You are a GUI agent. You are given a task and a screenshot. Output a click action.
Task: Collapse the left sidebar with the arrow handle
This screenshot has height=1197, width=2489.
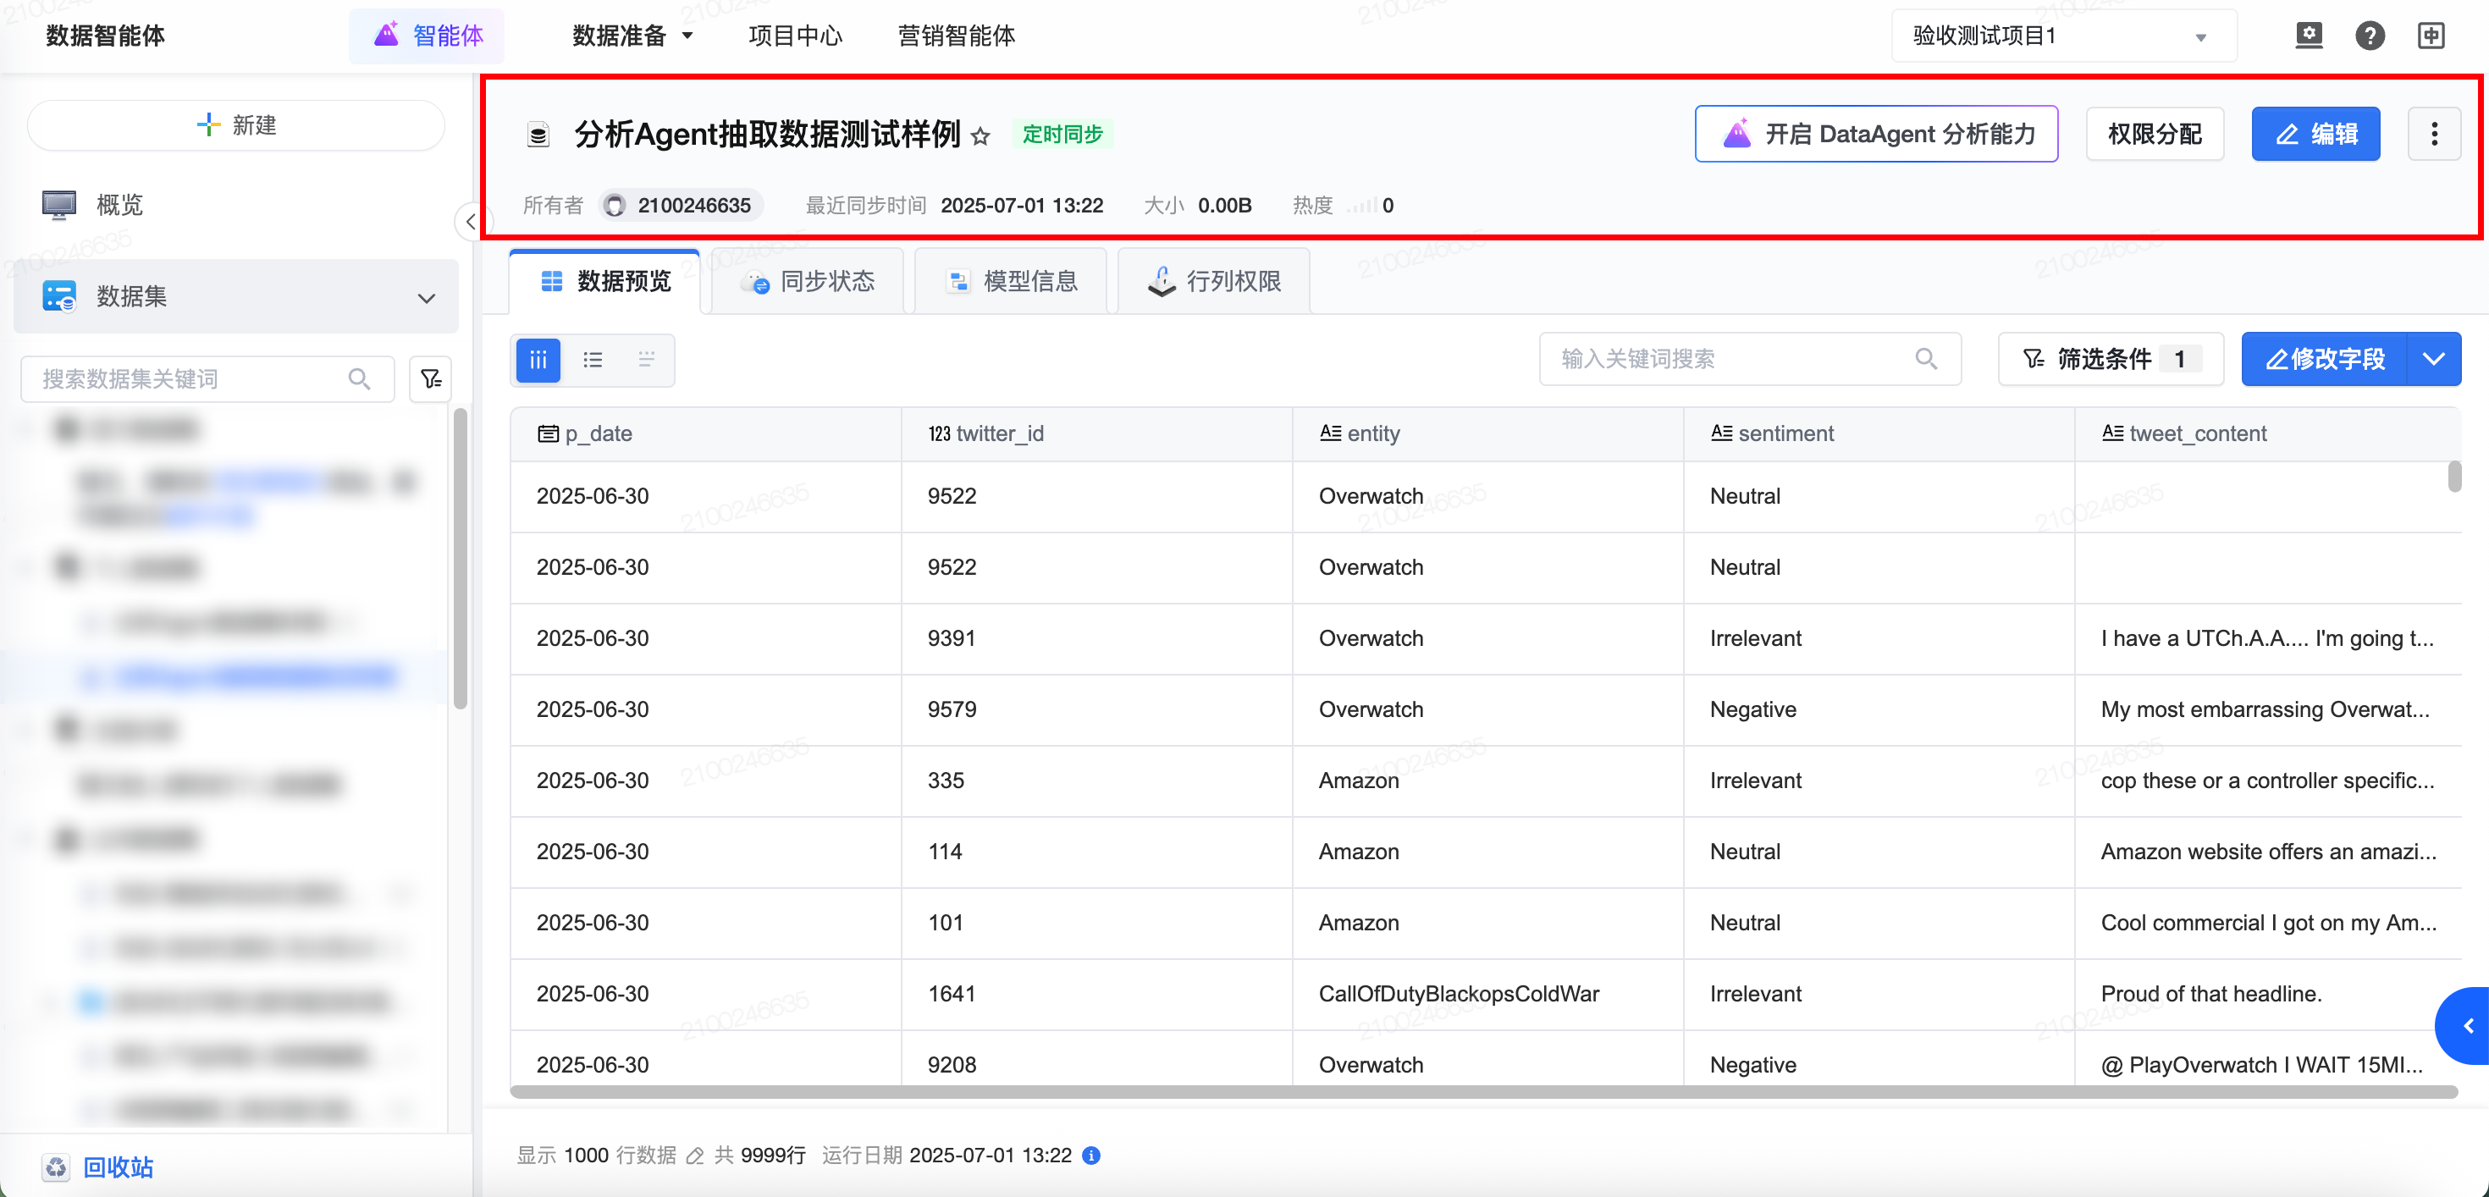(x=470, y=222)
